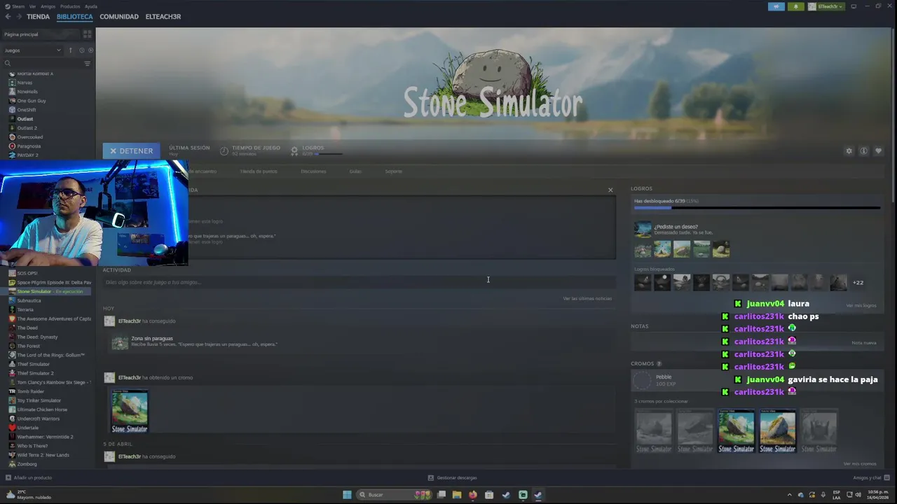Viewport: 897px width, 504px height.
Task: Click Ver las últimas noticias link
Action: 587,298
